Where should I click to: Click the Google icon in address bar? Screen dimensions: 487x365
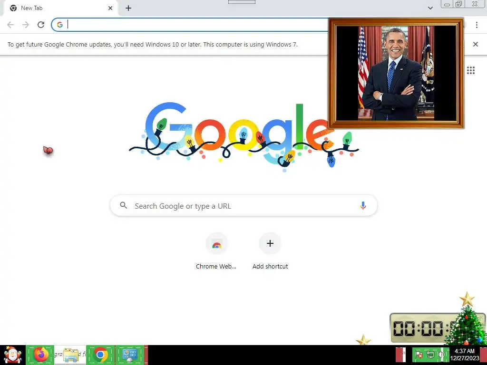tap(60, 25)
